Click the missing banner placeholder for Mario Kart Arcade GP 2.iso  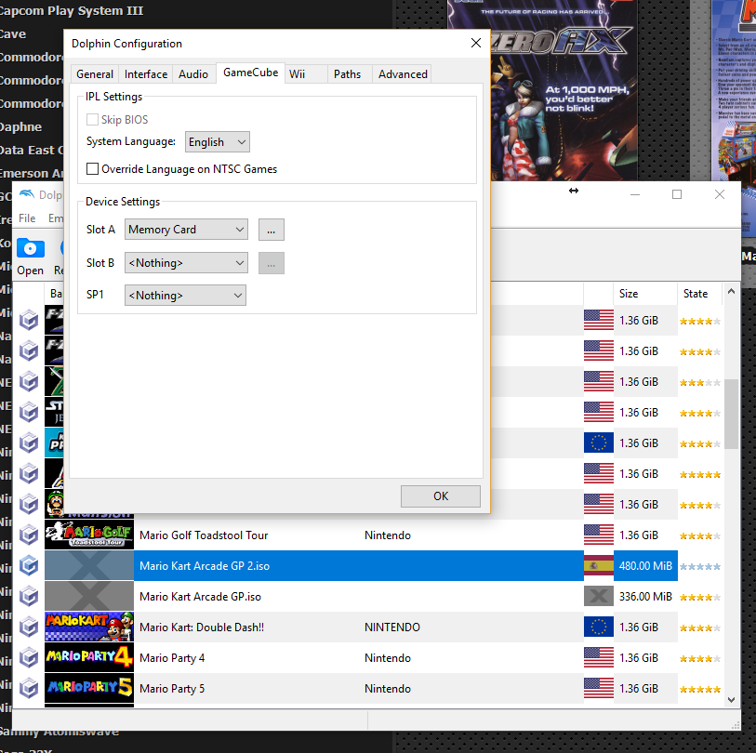pos(89,565)
